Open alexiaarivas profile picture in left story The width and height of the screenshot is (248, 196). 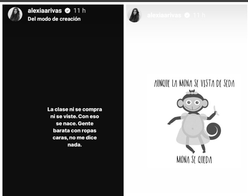click(15, 14)
